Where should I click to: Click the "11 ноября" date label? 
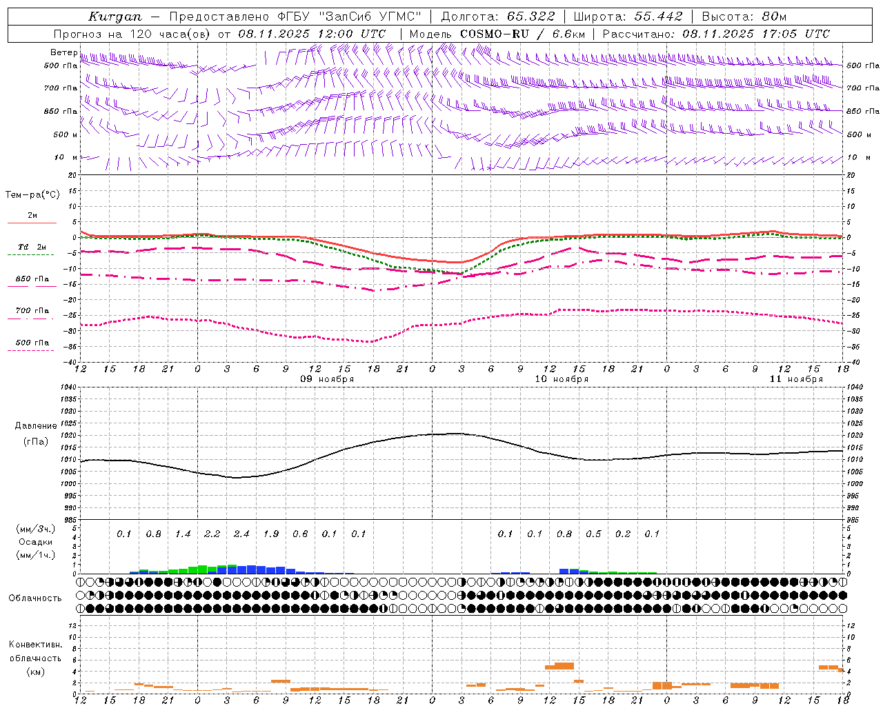click(796, 379)
